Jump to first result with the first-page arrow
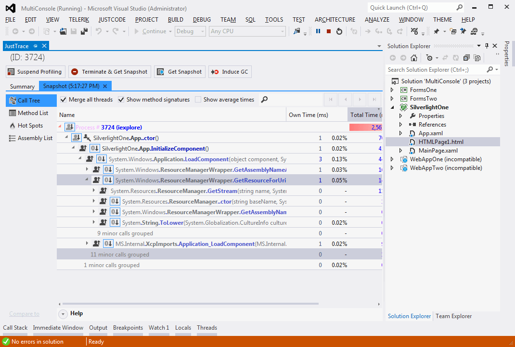This screenshot has height=347, width=515. click(331, 100)
